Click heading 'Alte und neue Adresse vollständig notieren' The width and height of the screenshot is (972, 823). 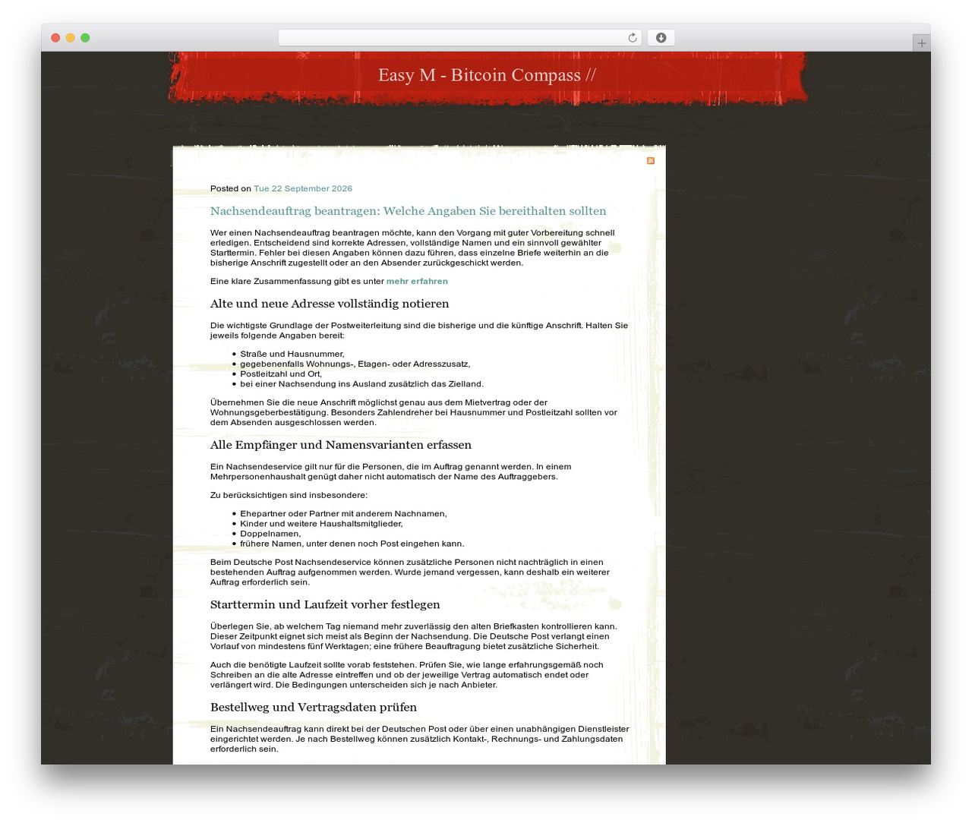[x=330, y=304]
